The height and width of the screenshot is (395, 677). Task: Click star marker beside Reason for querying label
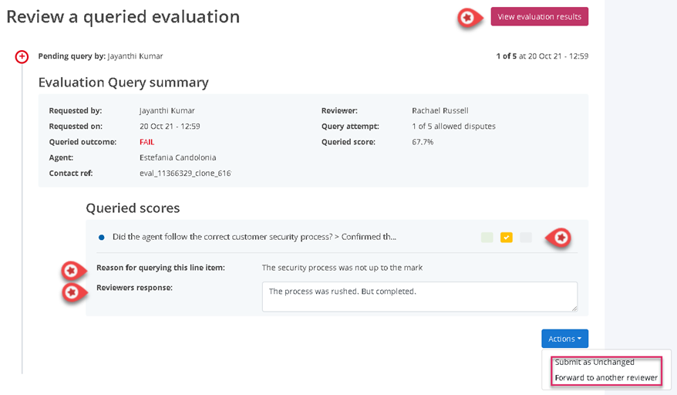(x=72, y=270)
